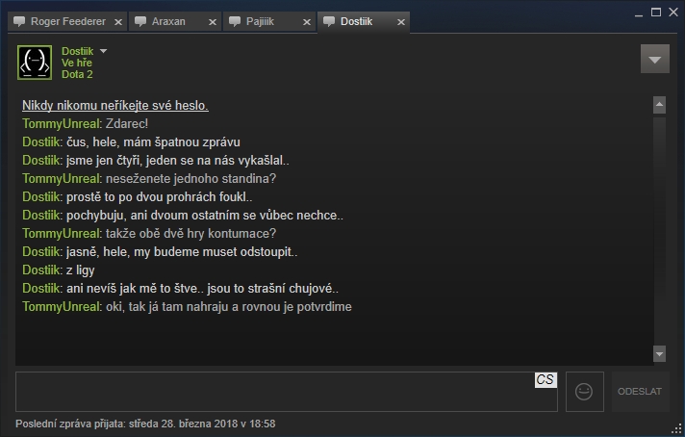The image size is (685, 437).
Task: Click the CS language indicator
Action: point(545,379)
